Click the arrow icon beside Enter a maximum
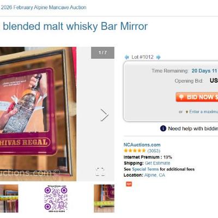The image size is (218, 218). click(186, 112)
